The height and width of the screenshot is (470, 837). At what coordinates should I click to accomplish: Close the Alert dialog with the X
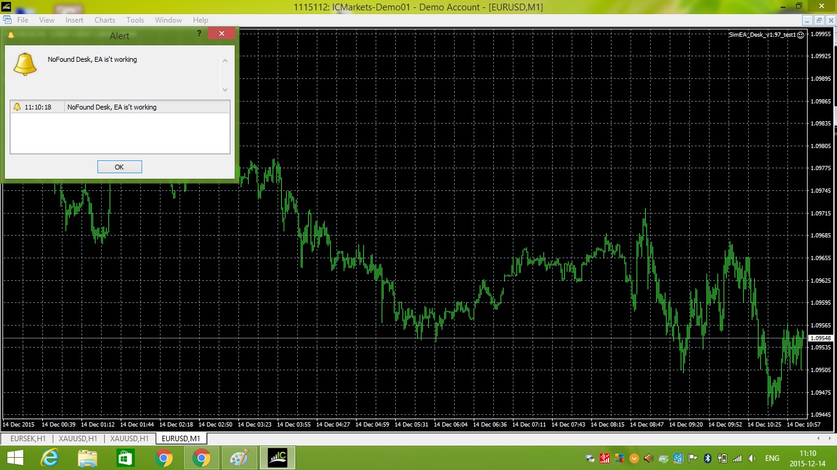click(221, 34)
